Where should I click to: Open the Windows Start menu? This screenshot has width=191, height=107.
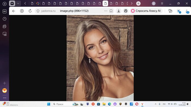click(49, 104)
